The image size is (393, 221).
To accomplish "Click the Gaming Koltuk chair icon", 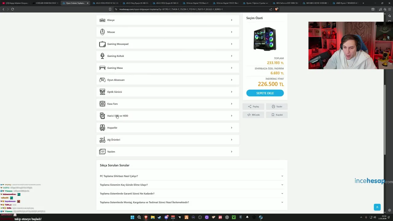I will coord(102,56).
